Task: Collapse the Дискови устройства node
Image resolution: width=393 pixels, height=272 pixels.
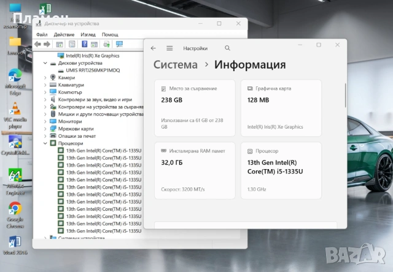Action: pyautogui.click(x=45, y=62)
